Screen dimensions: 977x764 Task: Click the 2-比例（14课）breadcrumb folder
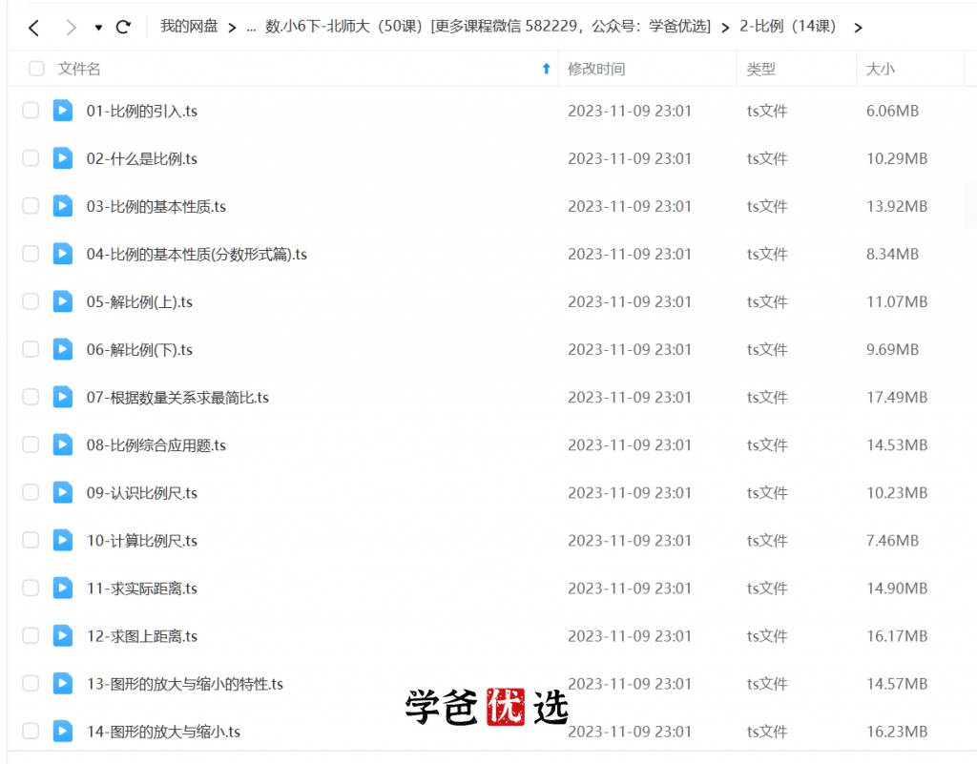click(x=788, y=26)
